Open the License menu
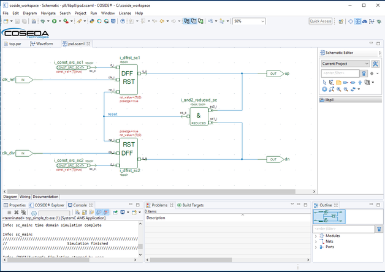 [125, 13]
